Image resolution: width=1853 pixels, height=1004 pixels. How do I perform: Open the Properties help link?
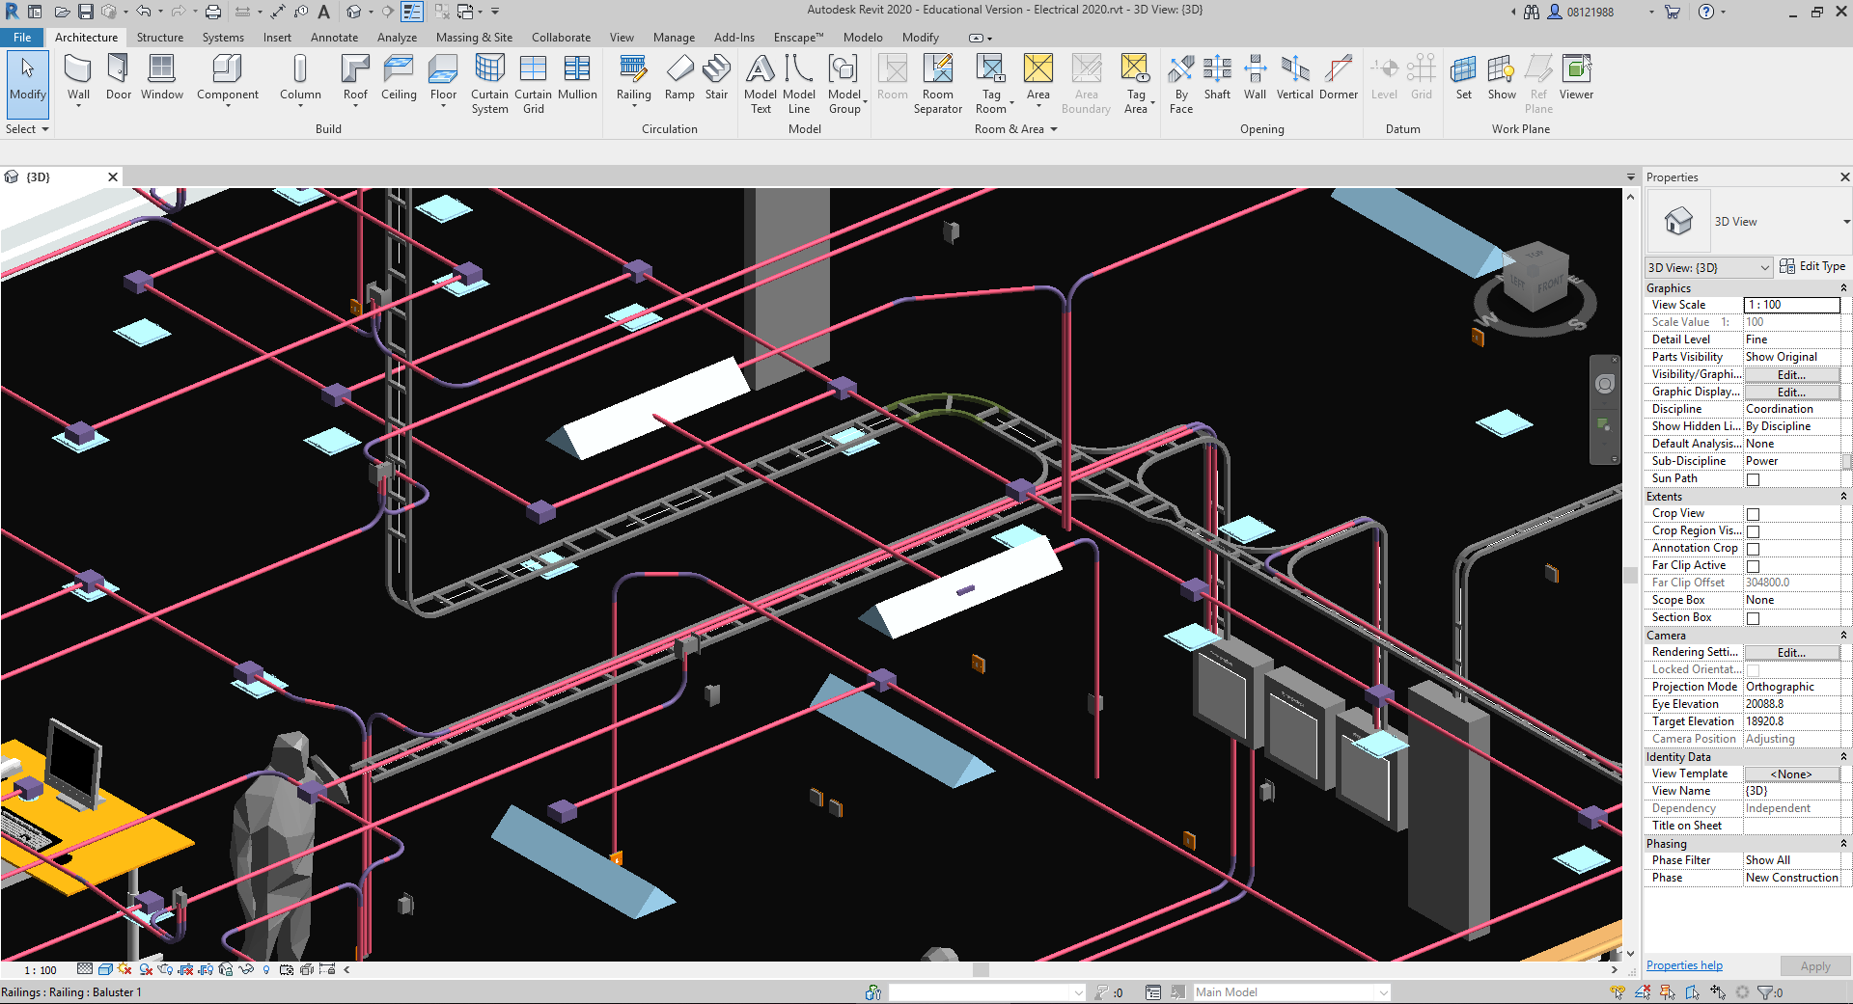coord(1684,965)
